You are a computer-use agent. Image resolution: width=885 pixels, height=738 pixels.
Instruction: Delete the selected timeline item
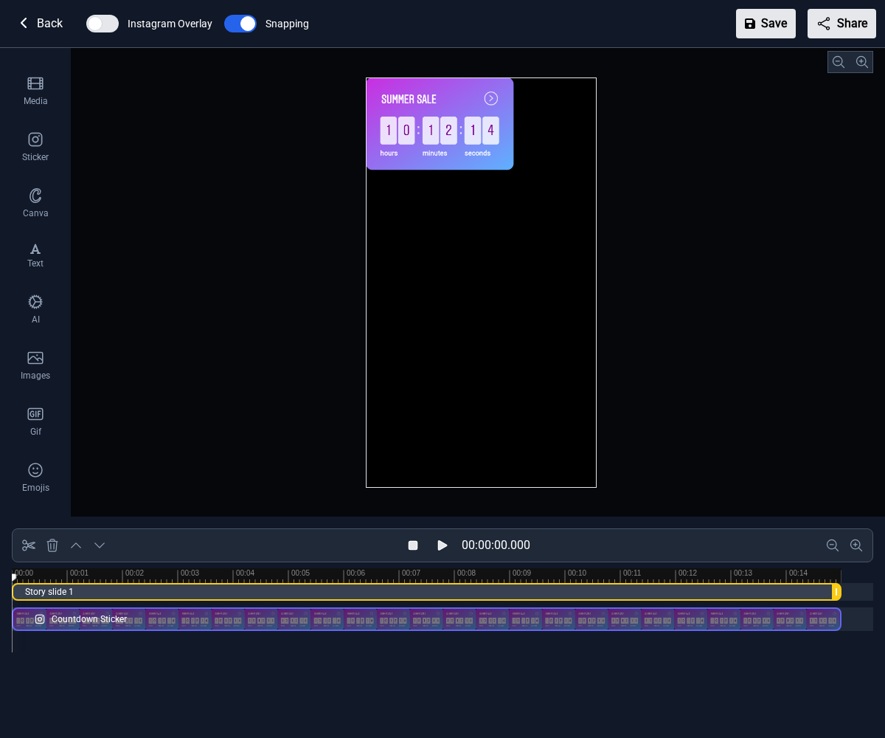point(52,545)
